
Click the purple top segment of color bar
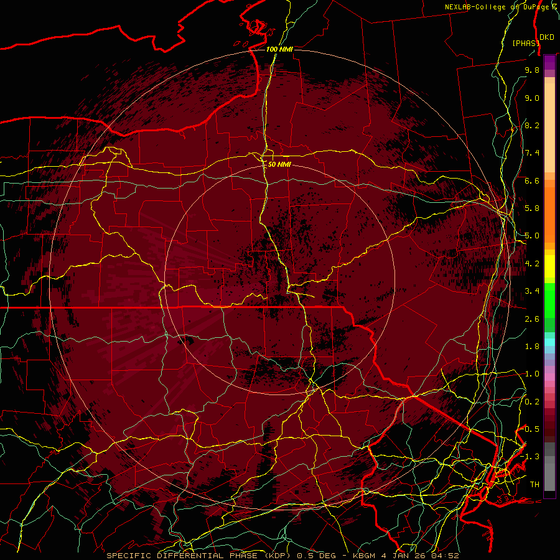(x=549, y=62)
